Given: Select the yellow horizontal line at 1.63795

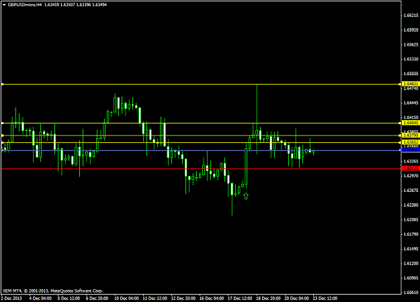Looking at the screenshot, I should [x=201, y=136].
